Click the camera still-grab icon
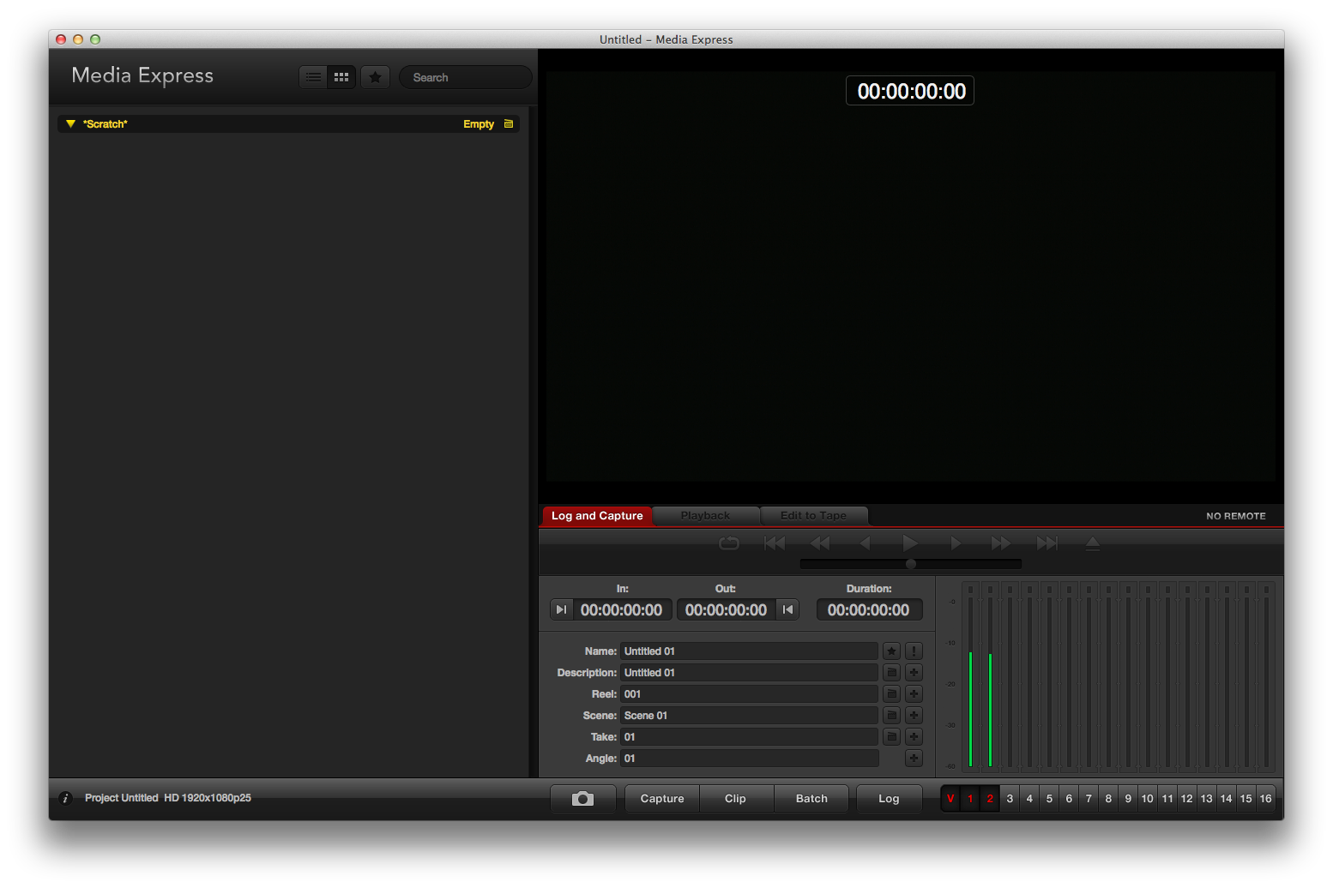Image resolution: width=1333 pixels, height=888 pixels. tap(582, 799)
